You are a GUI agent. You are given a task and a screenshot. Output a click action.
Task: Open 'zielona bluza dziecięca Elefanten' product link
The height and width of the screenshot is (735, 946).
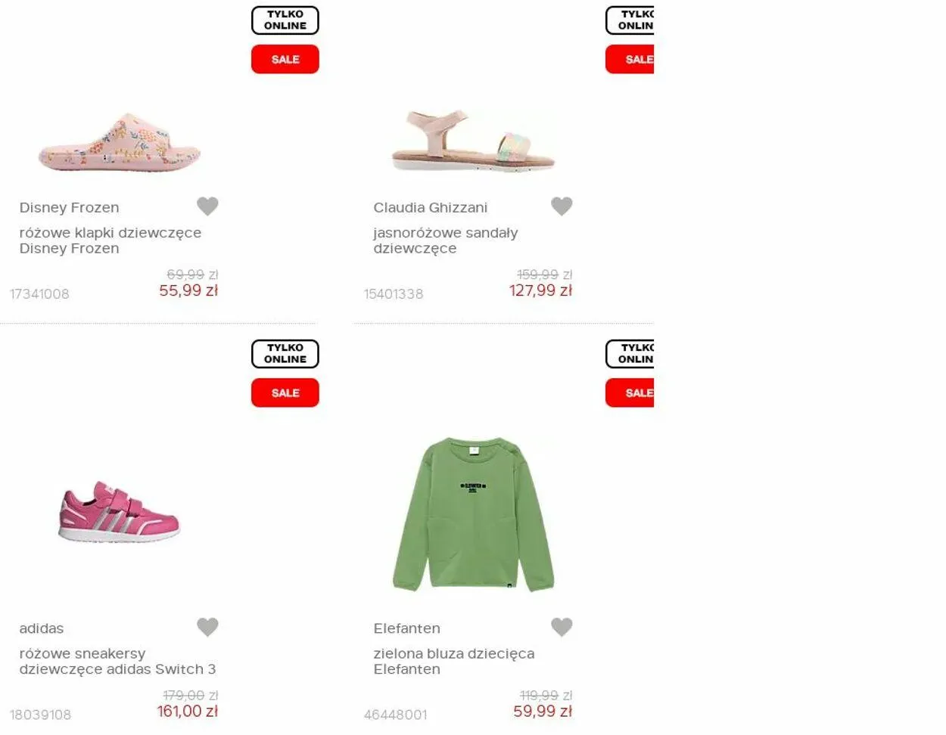click(x=454, y=662)
